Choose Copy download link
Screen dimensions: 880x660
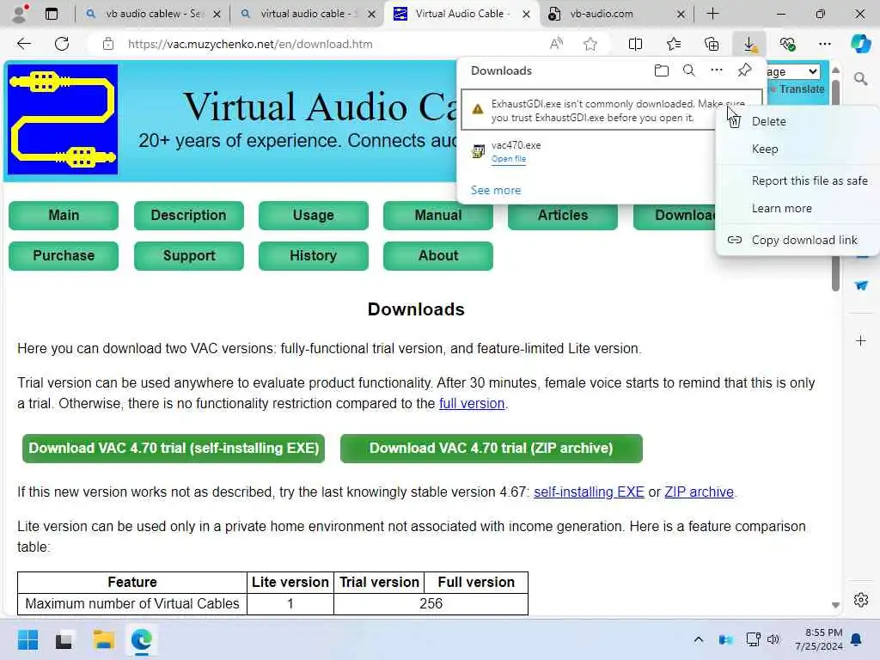pyautogui.click(x=804, y=240)
